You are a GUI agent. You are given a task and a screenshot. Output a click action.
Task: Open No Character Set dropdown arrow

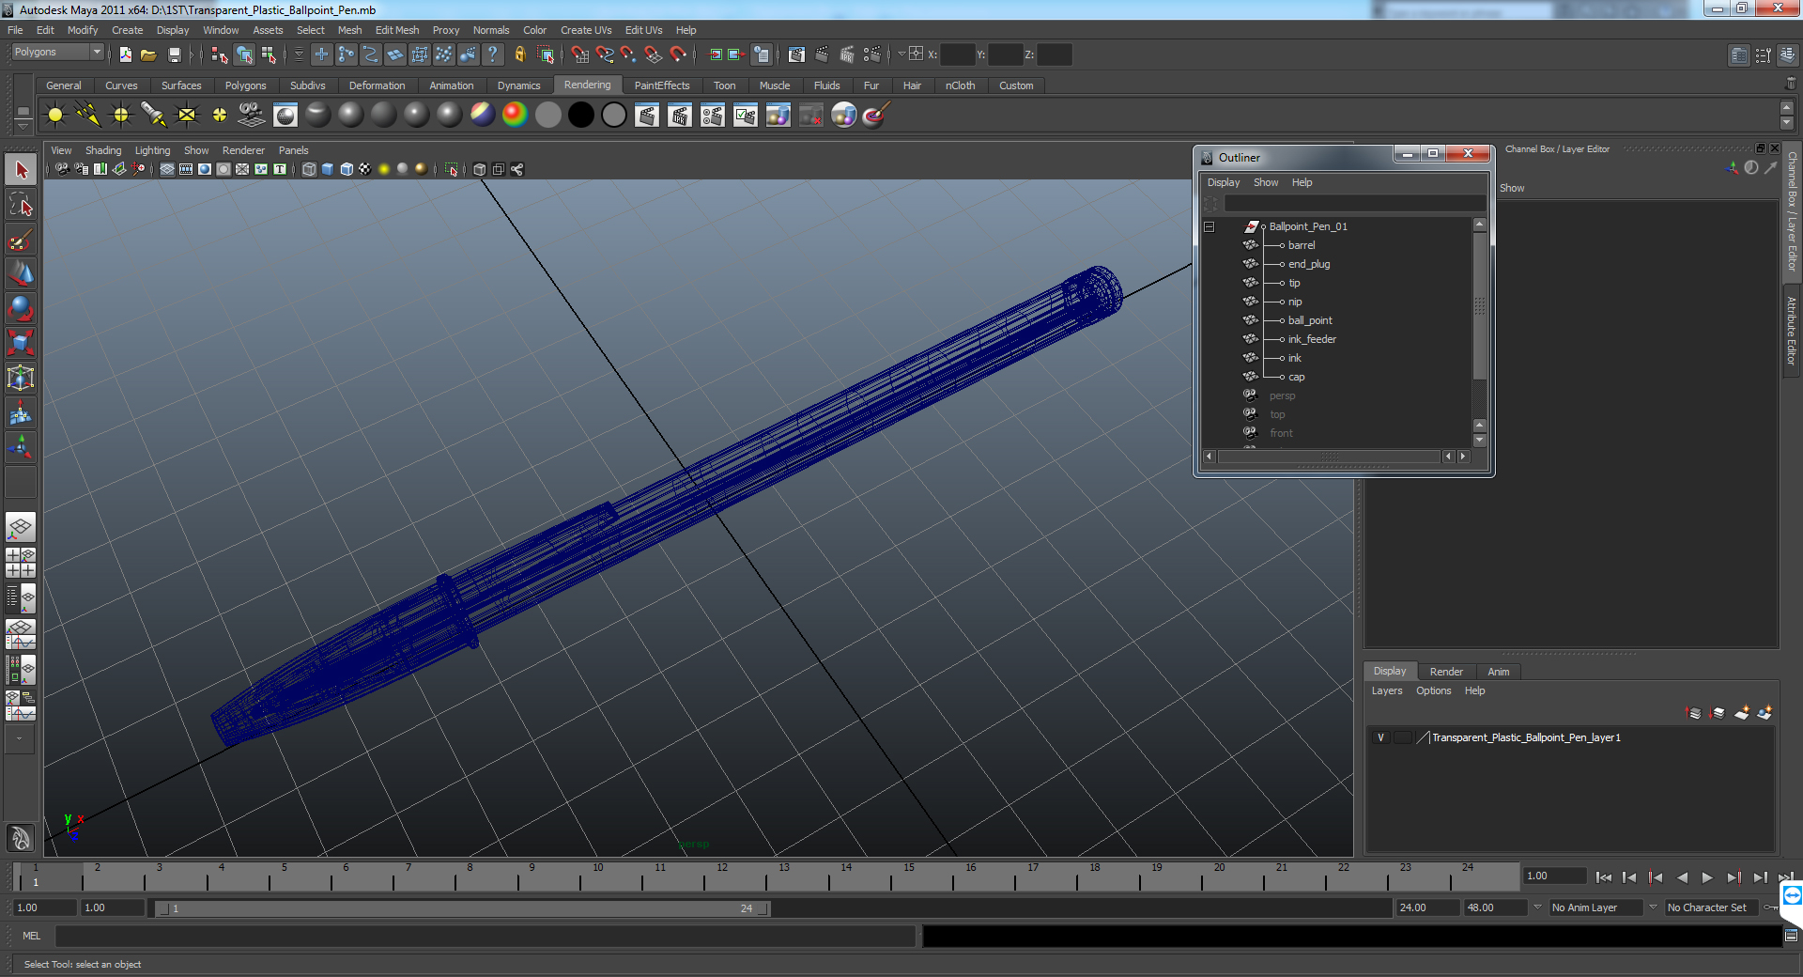(x=1653, y=907)
